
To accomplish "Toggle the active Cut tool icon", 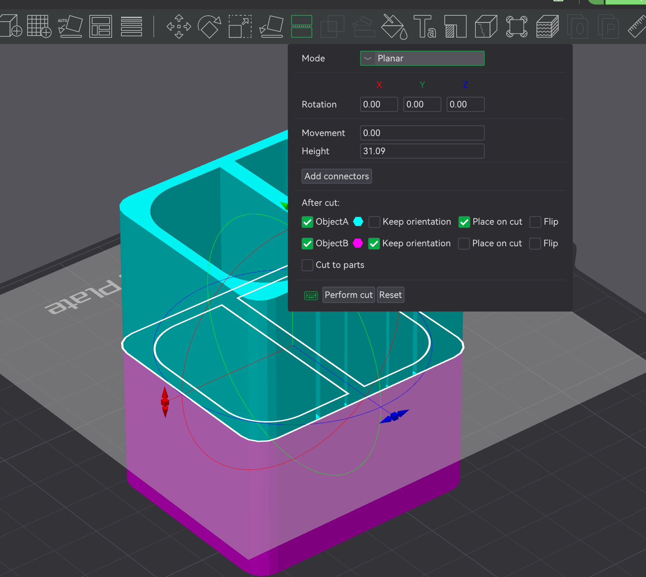I will [301, 27].
